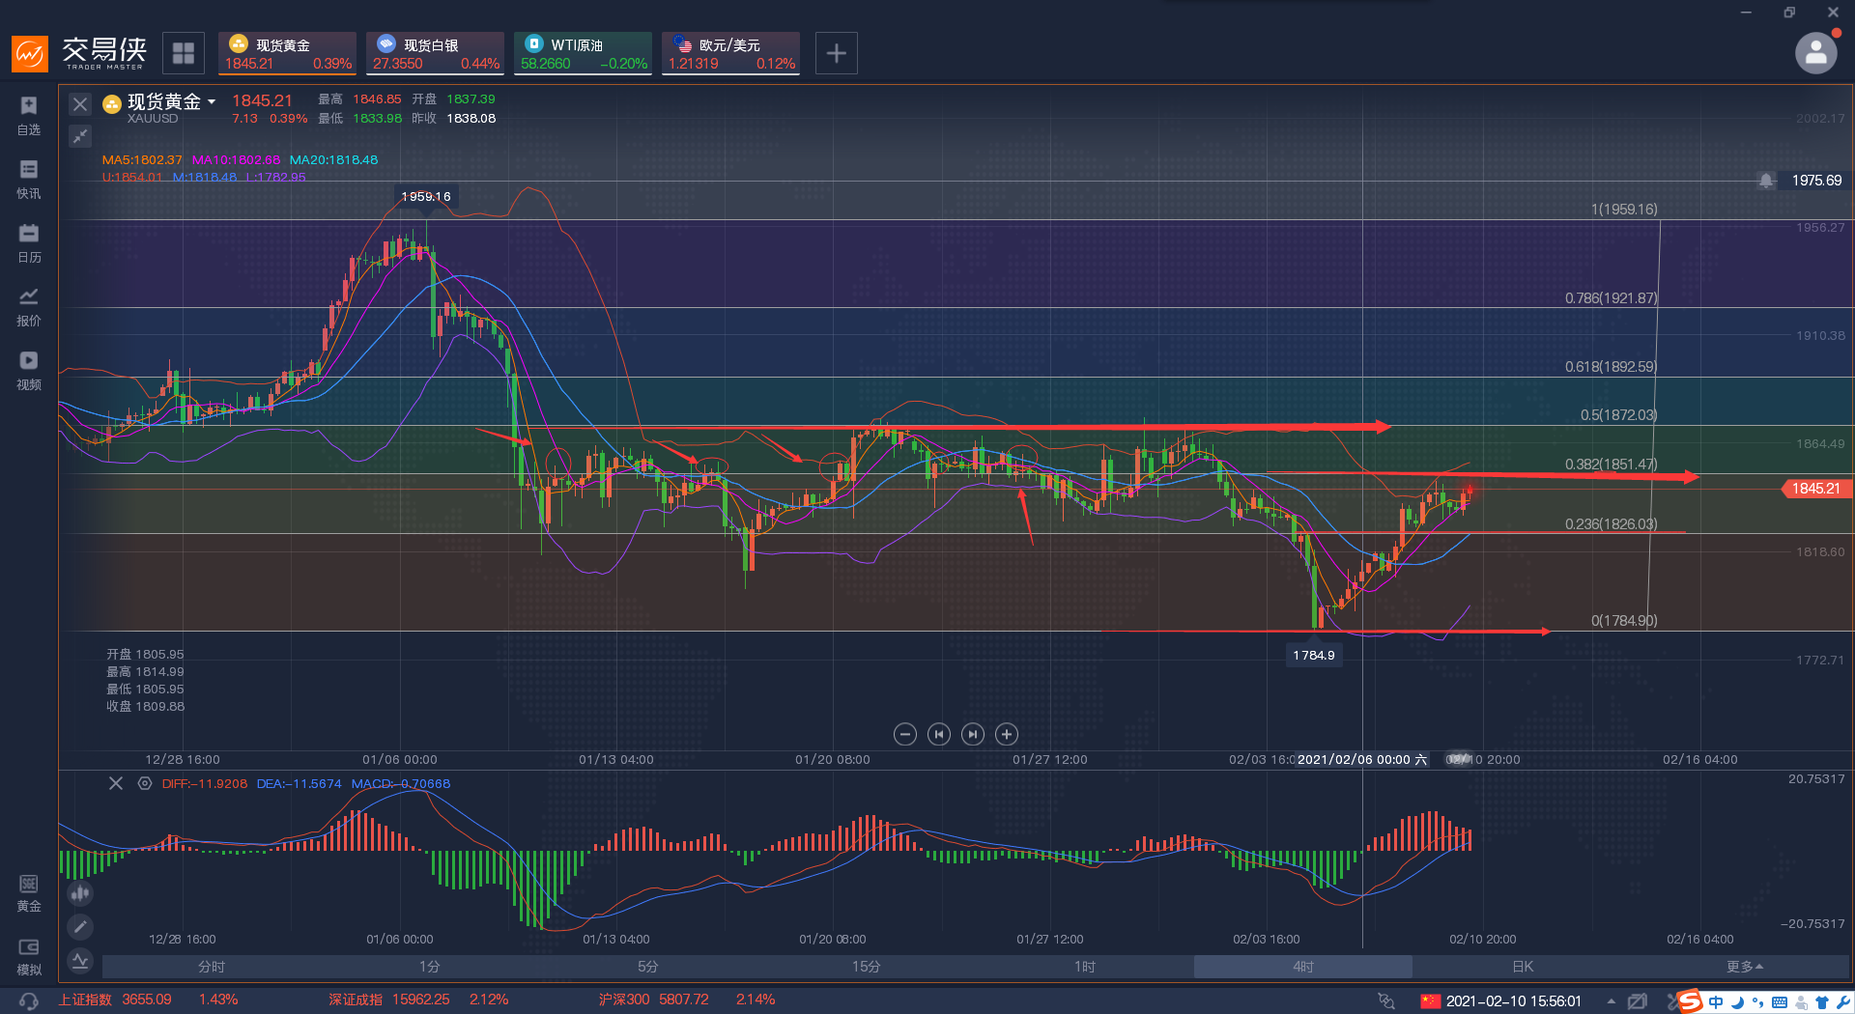Click the Sogou input method S icon
Screen dimensions: 1855x1014
(1688, 1001)
